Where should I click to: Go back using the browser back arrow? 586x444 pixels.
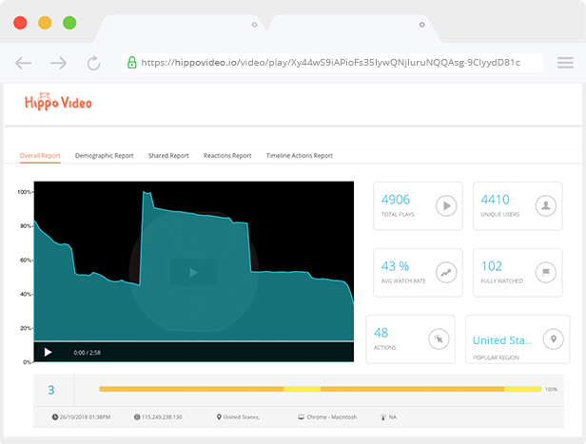[24, 64]
